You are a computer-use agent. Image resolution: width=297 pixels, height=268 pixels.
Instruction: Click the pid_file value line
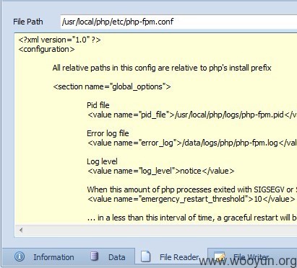tap(192, 115)
